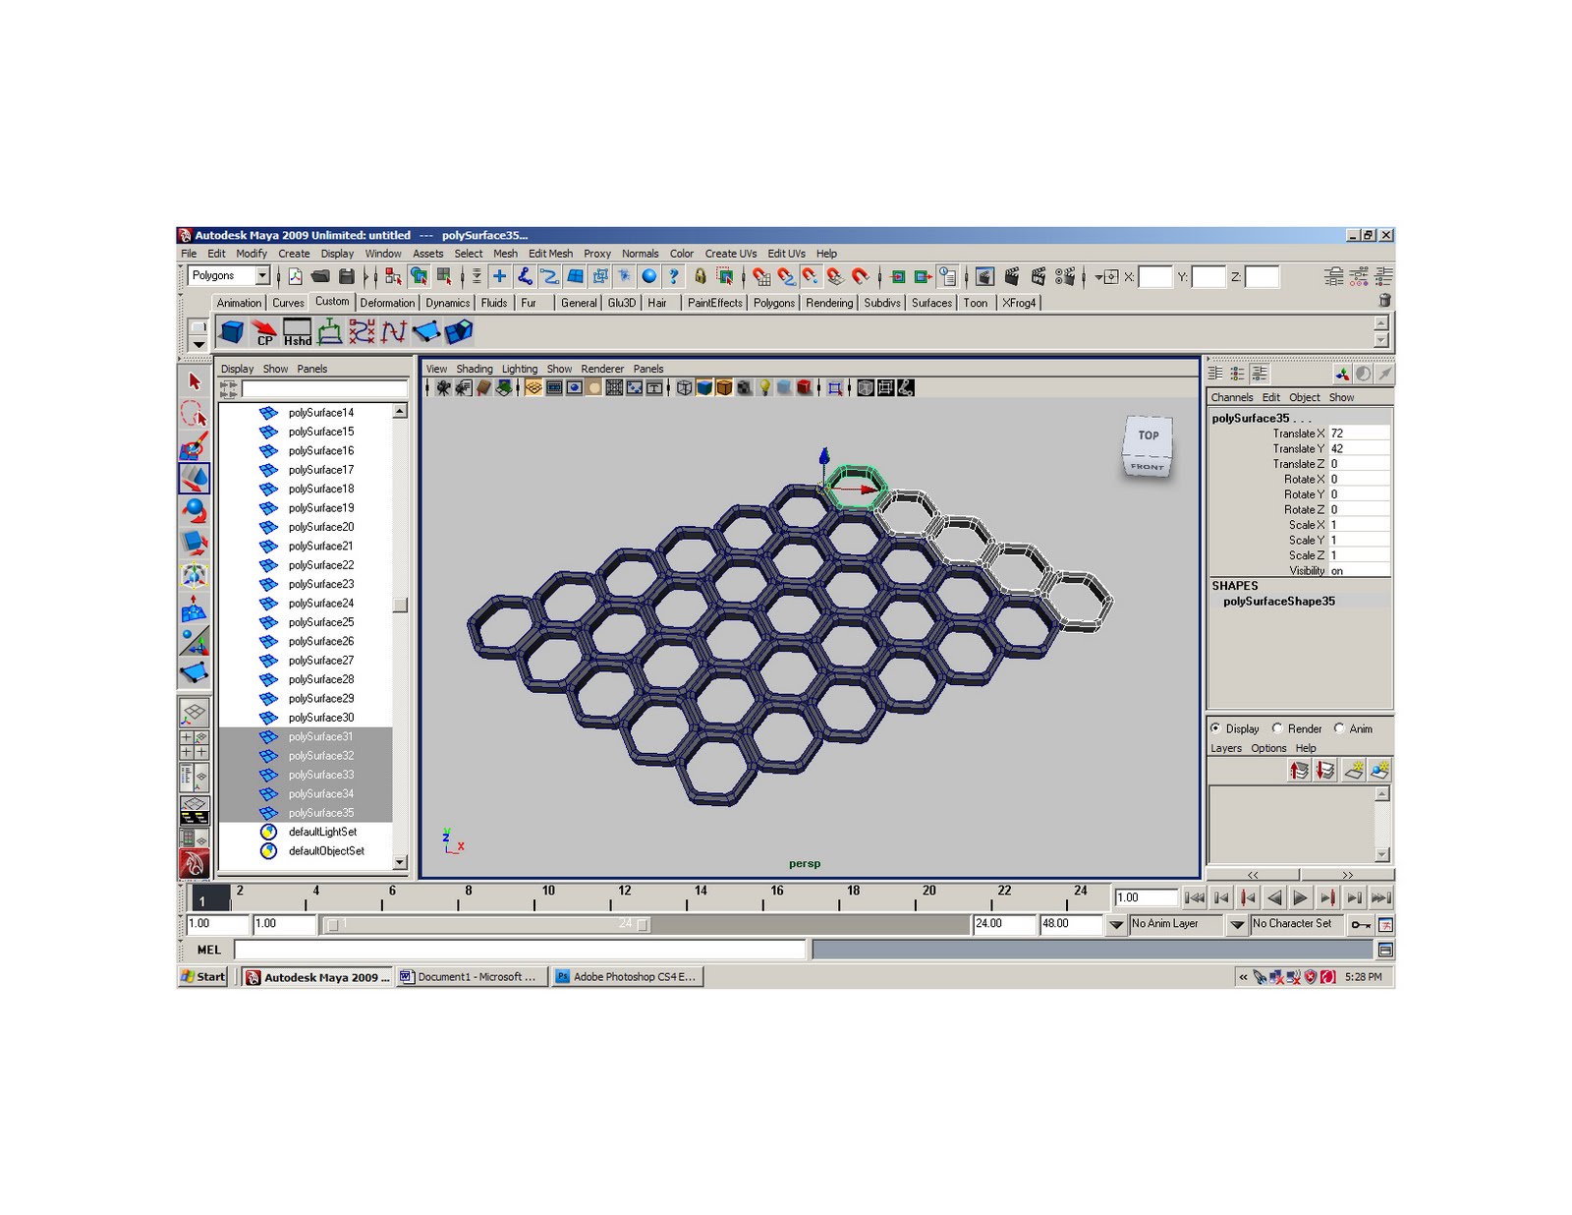Play the animation forward
This screenshot has height=1215, width=1572.
pyautogui.click(x=1300, y=897)
